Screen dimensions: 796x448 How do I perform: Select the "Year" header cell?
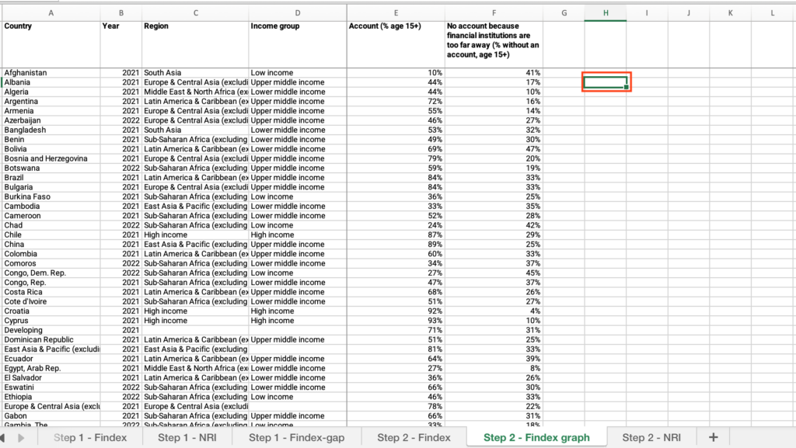[120, 44]
